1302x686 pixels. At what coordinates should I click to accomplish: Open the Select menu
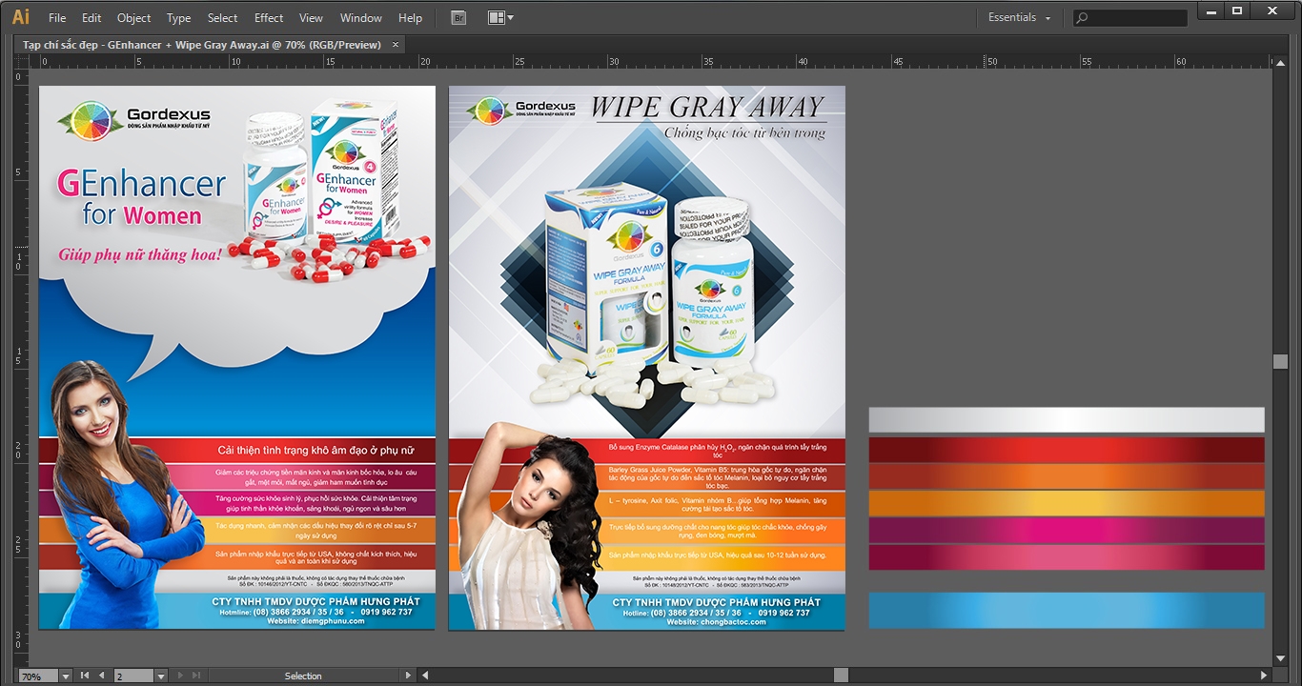222,17
